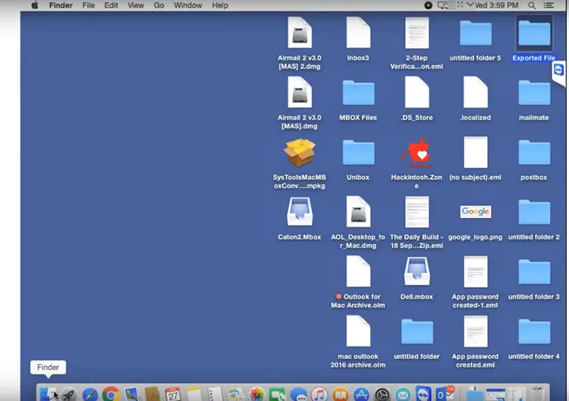Open iBooks from the Dock
This screenshot has width=569, height=401.
pyautogui.click(x=340, y=394)
